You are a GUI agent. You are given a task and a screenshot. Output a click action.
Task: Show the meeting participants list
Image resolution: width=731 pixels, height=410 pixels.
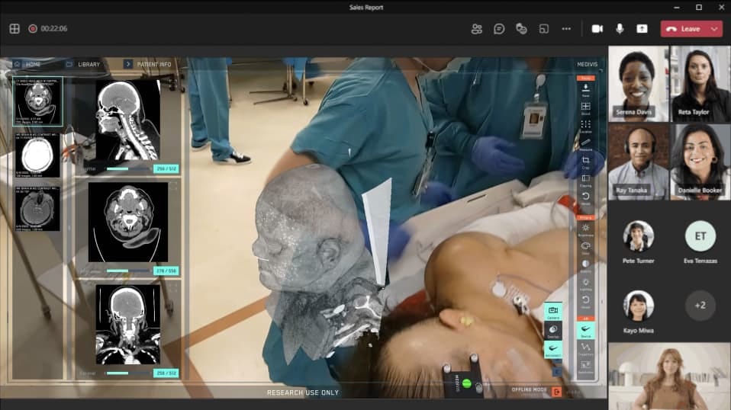coord(477,29)
